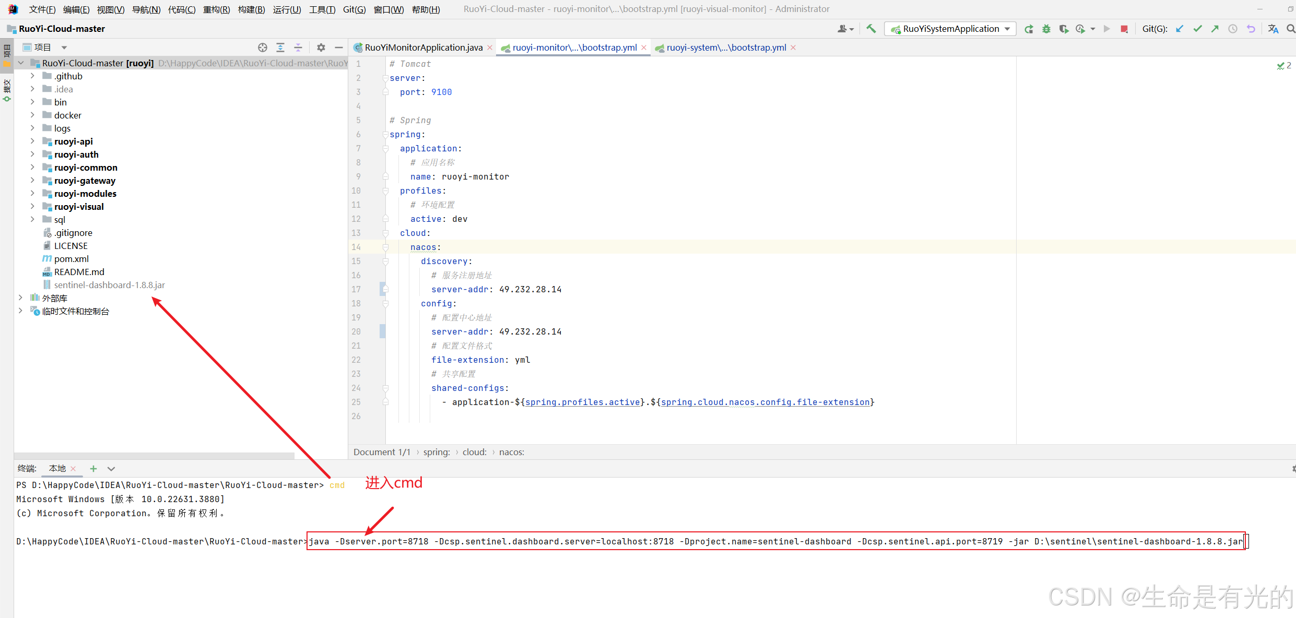This screenshot has height=618, width=1296.
Task: Open the project view type dropdown
Action: pyautogui.click(x=64, y=47)
